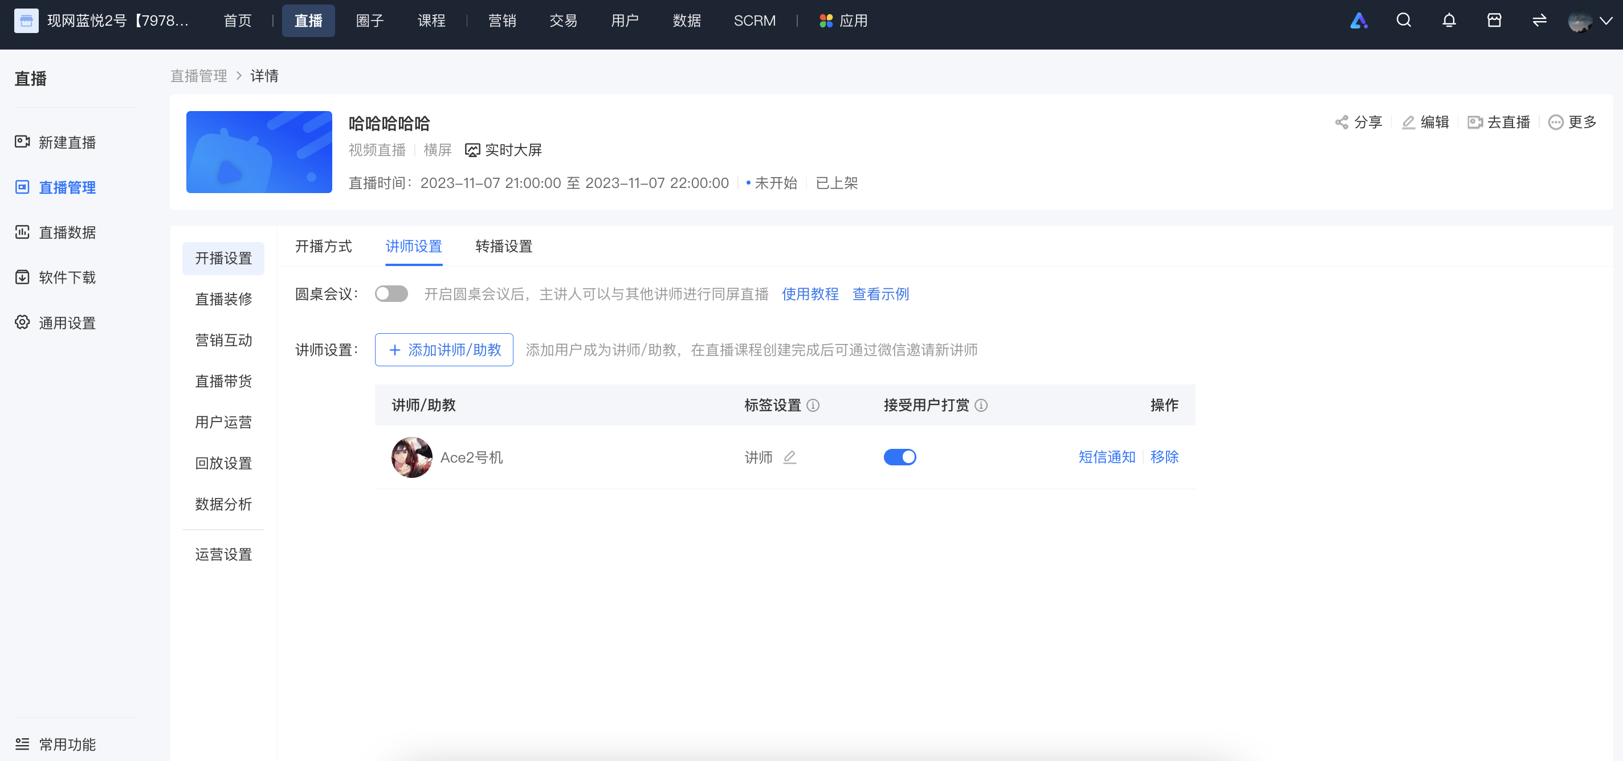This screenshot has width=1623, height=761.
Task: Open the 使用教程 link
Action: tap(810, 294)
